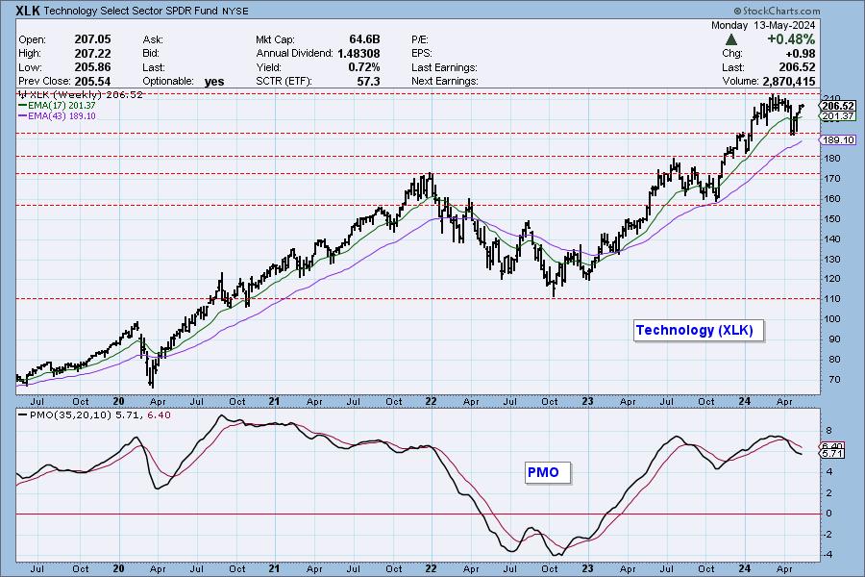Click the Low value 205.86
The width and height of the screenshot is (865, 577).
click(x=92, y=67)
